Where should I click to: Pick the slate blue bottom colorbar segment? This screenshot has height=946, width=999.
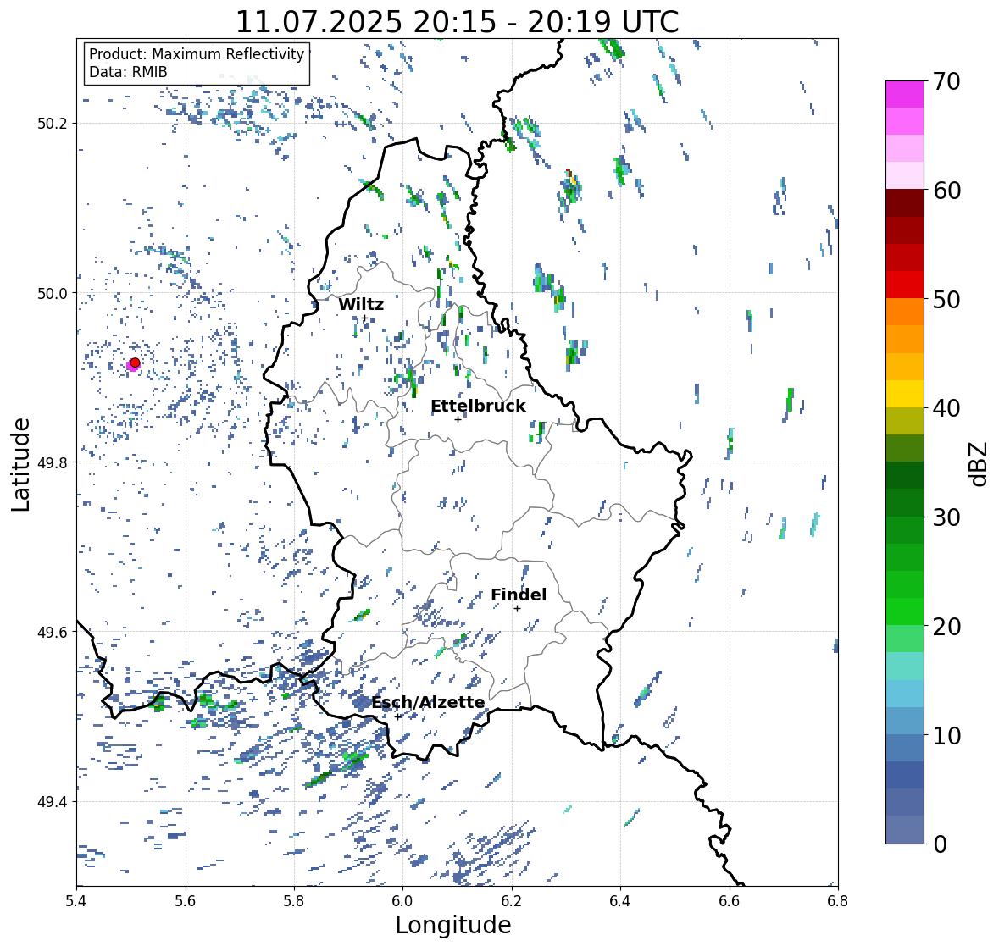coord(905,829)
